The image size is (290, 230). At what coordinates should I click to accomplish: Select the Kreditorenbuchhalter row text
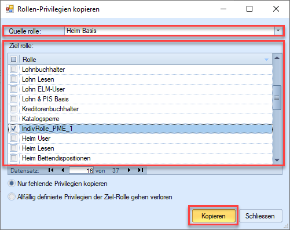50,109
